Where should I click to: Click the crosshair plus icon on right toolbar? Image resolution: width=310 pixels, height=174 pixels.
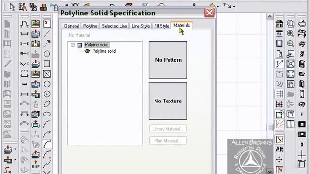point(302,155)
